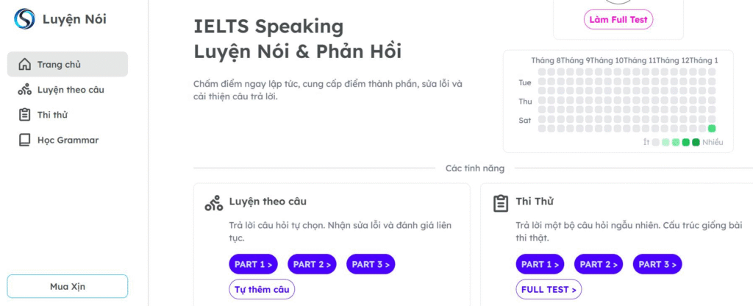
Task: Click the book icon beside Học Grammar
Action: click(24, 140)
